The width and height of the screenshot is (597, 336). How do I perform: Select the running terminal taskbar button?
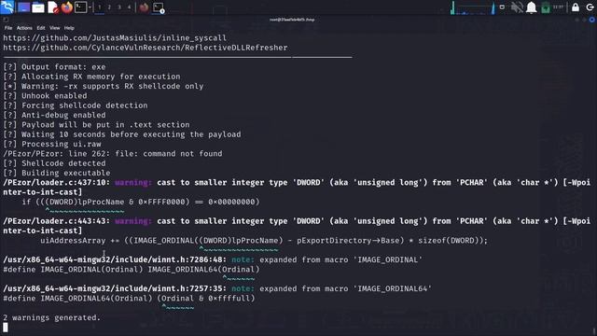point(159,7)
